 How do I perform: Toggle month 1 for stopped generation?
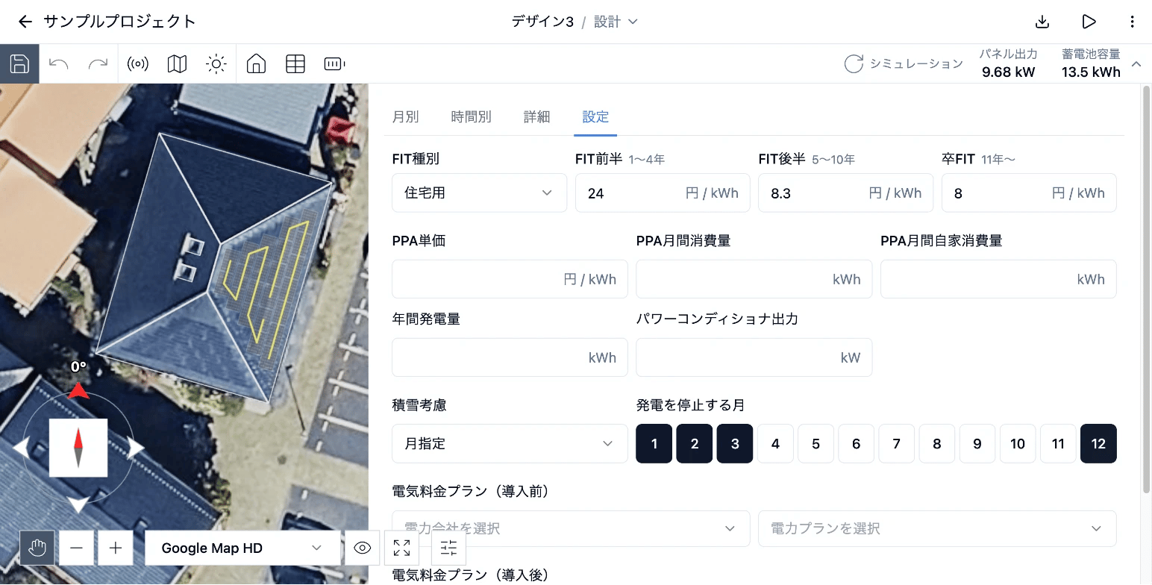[x=654, y=444]
